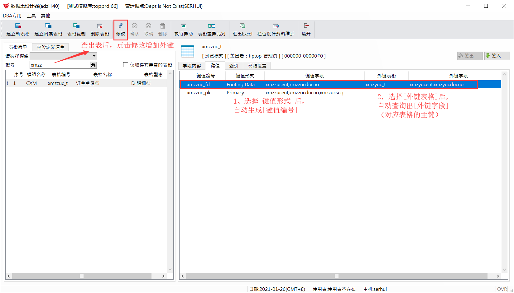Click the table list horizontal scrollbar thumb
This screenshot has height=293, width=514.
[x=82, y=276]
